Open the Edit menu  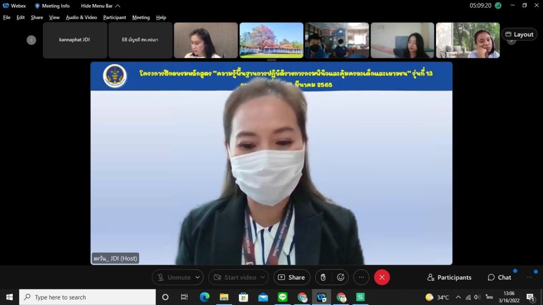20,17
